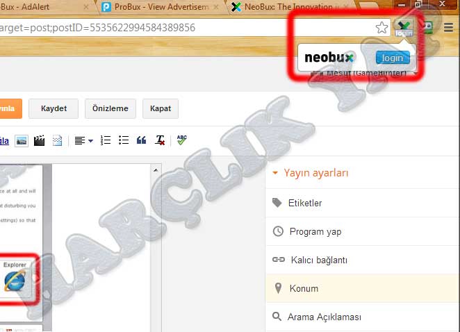Open the Chrome hamburger menu

(x=448, y=28)
